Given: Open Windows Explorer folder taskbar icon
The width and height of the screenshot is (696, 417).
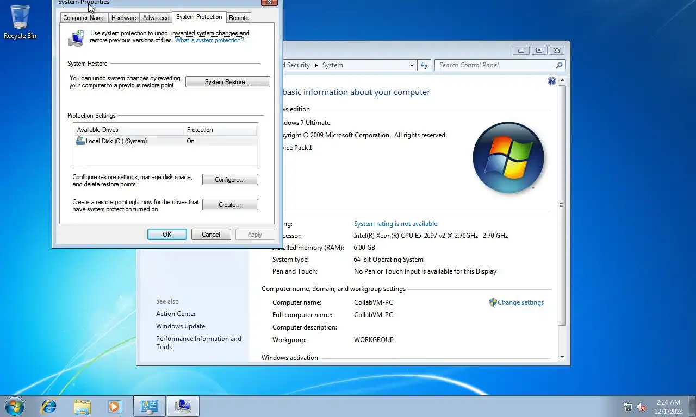Looking at the screenshot, I should 82,406.
